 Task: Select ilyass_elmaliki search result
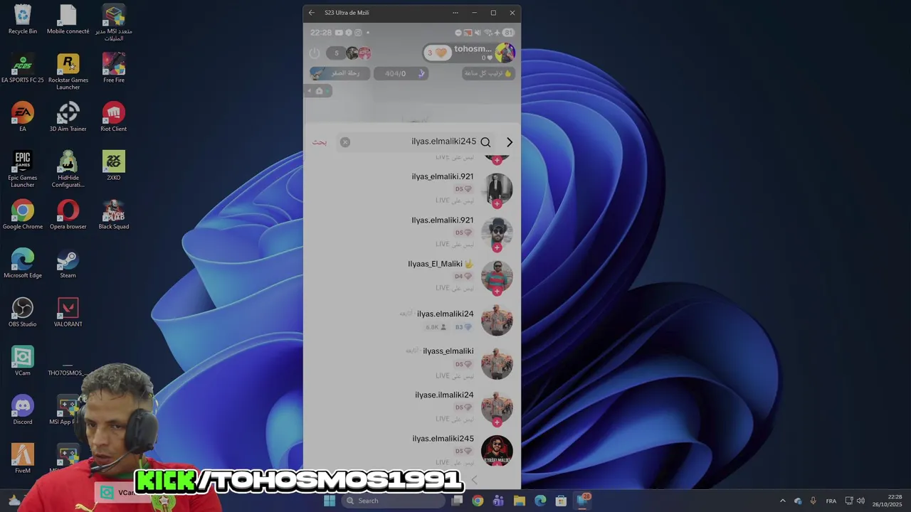(x=413, y=363)
